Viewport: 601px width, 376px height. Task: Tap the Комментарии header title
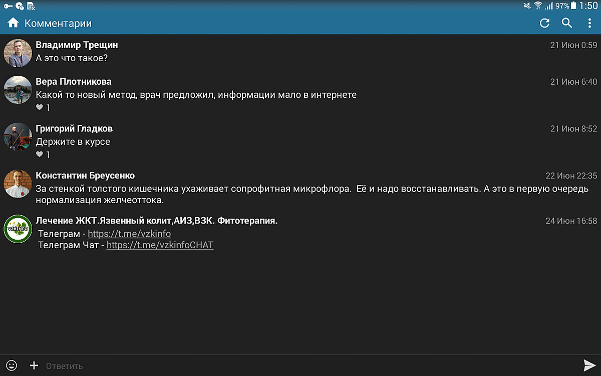(58, 24)
